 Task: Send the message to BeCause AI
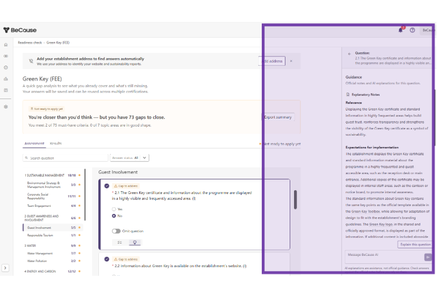coord(428,257)
